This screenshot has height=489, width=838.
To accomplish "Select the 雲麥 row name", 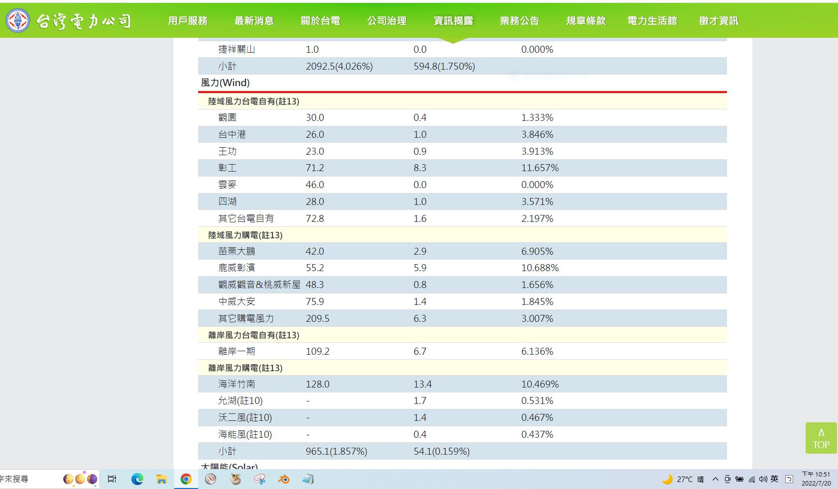I will click(227, 185).
